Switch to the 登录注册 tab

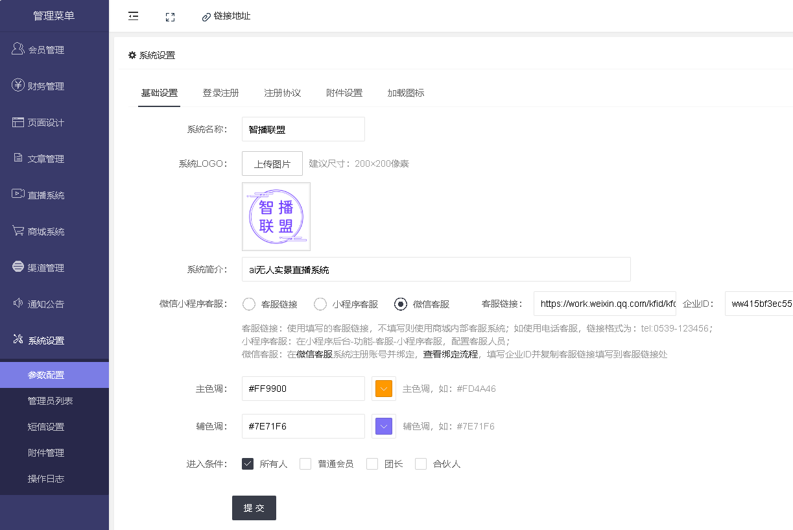(220, 93)
